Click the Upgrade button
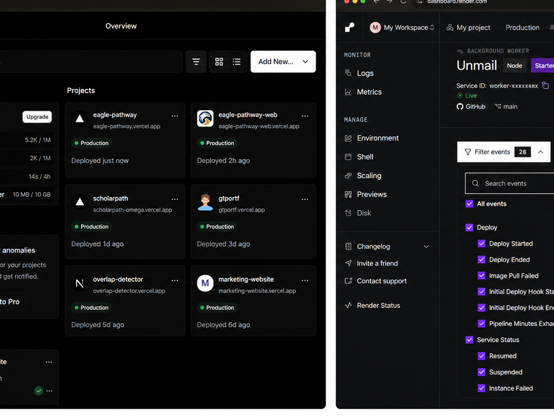 pos(37,117)
